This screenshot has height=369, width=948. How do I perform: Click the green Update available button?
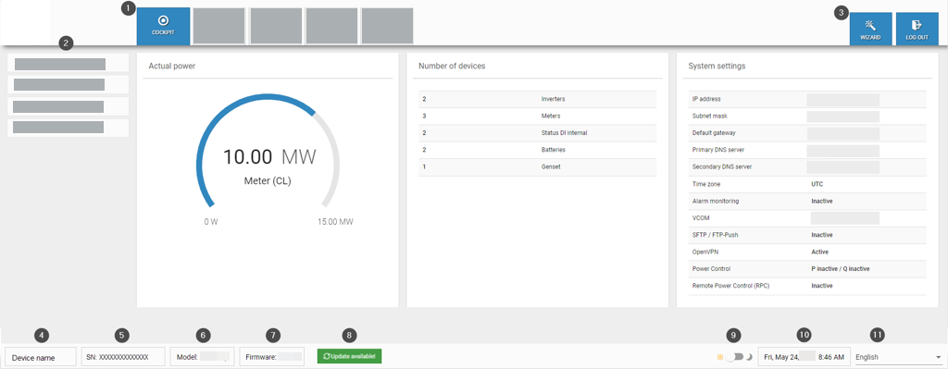(349, 356)
